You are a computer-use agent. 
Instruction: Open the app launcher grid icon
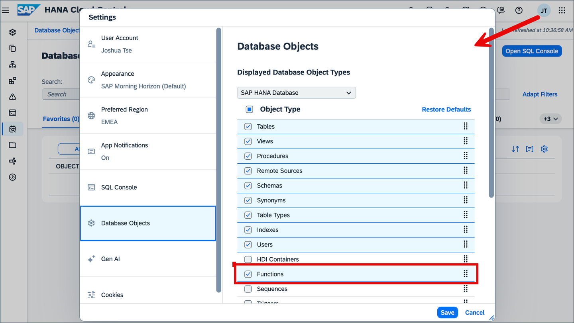(562, 10)
